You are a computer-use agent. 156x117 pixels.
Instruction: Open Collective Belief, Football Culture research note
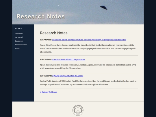89,40
